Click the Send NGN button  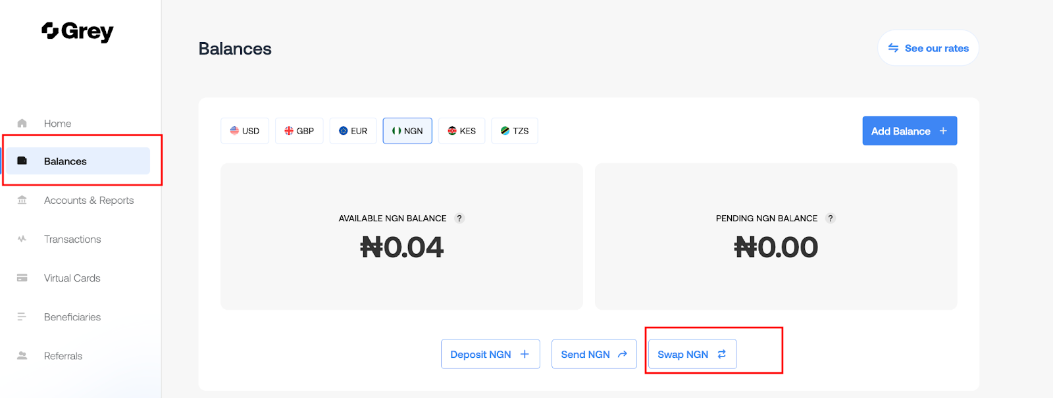[x=594, y=355]
